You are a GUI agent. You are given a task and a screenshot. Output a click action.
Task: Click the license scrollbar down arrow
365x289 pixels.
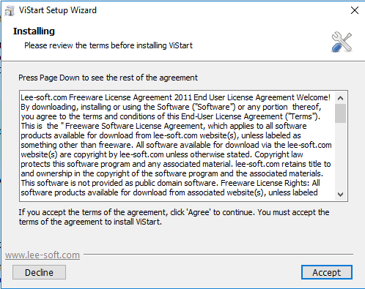coord(340,195)
